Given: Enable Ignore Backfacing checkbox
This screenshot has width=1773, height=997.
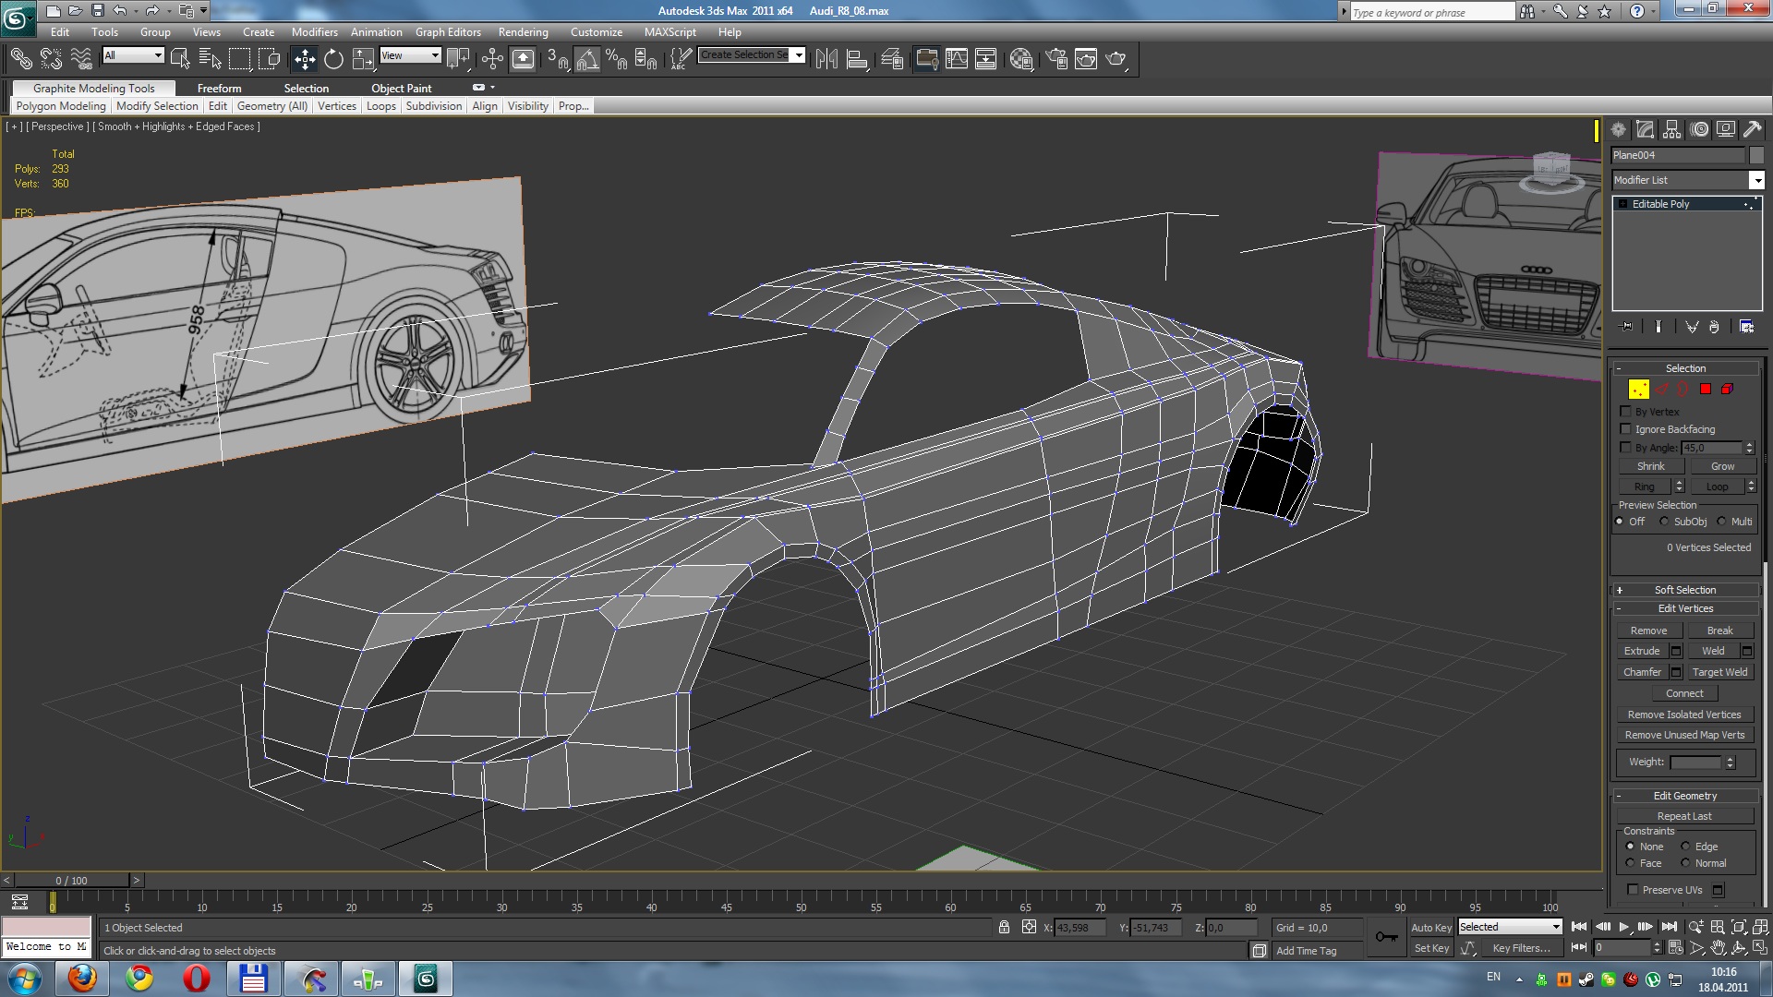Looking at the screenshot, I should pos(1626,429).
